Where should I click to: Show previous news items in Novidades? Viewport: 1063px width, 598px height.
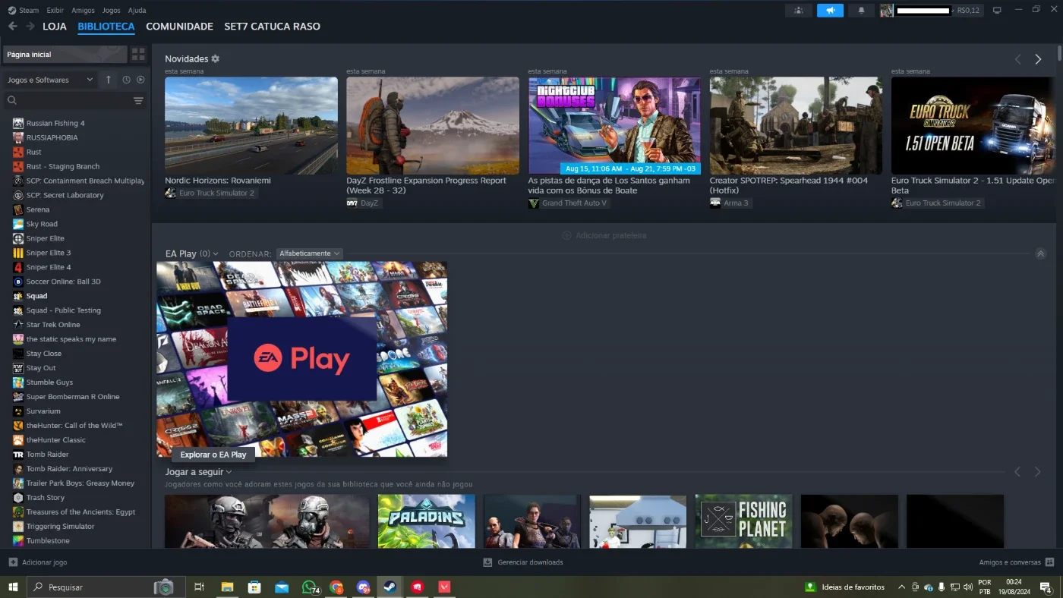(x=1018, y=59)
